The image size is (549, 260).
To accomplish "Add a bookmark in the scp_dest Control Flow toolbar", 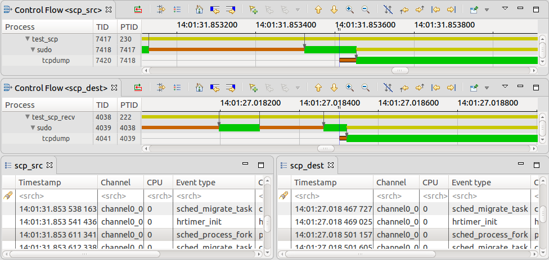I will [x=254, y=88].
